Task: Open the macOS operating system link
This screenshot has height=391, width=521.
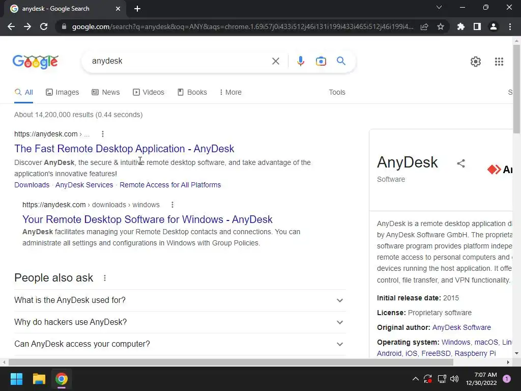Action: pyautogui.click(x=486, y=342)
